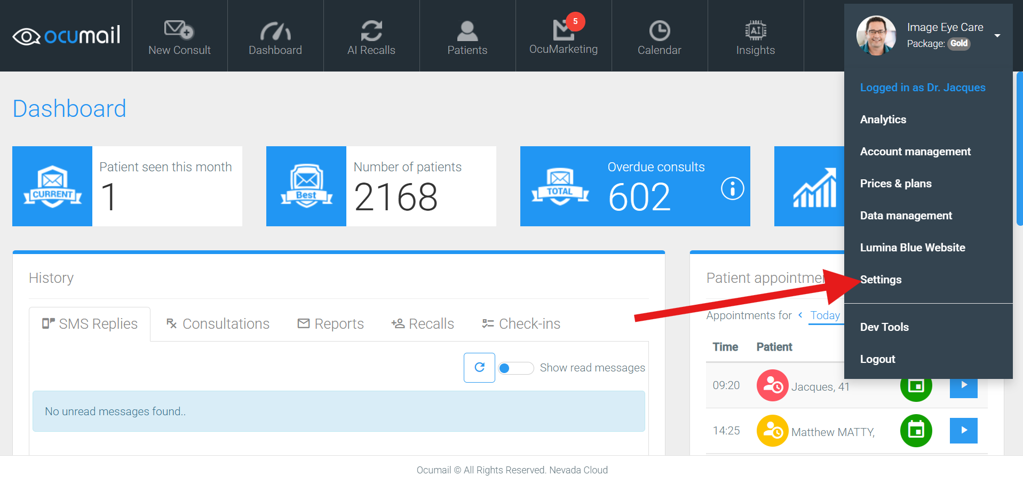Viewport: 1023px width, 483px height.
Task: Click red patient icon beside Jacques, 41
Action: click(x=772, y=385)
